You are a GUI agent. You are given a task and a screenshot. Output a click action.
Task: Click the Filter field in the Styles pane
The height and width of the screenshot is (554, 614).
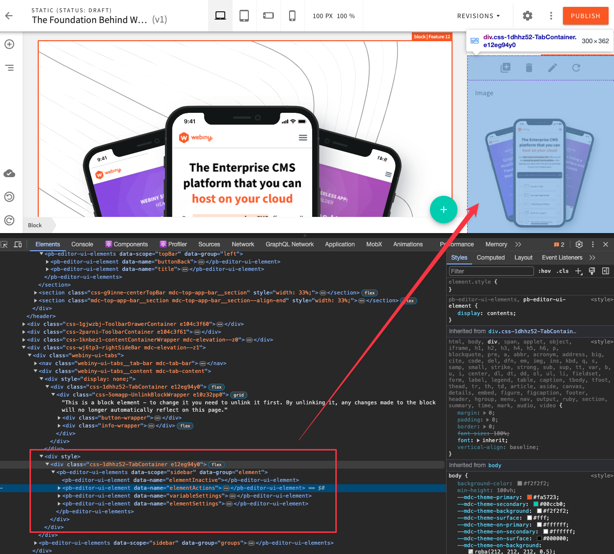(x=490, y=271)
